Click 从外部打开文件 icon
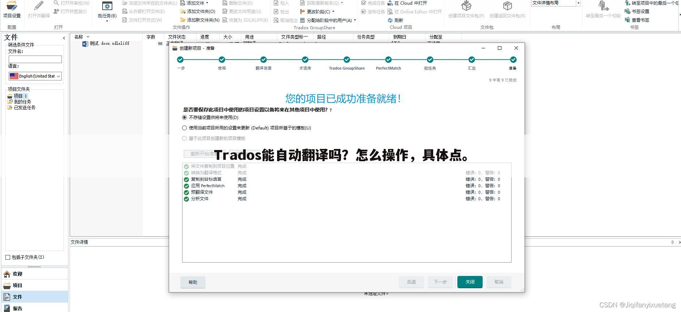Viewport: 681px width, 312px height. tap(125, 12)
